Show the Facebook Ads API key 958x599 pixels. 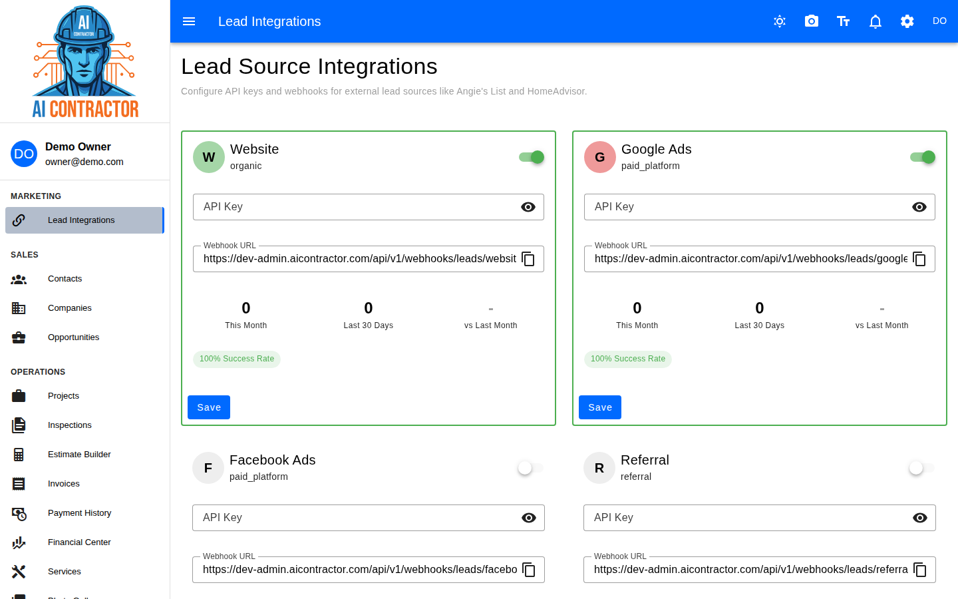(x=529, y=518)
